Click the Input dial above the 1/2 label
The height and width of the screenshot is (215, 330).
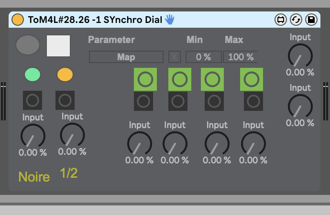72,135
